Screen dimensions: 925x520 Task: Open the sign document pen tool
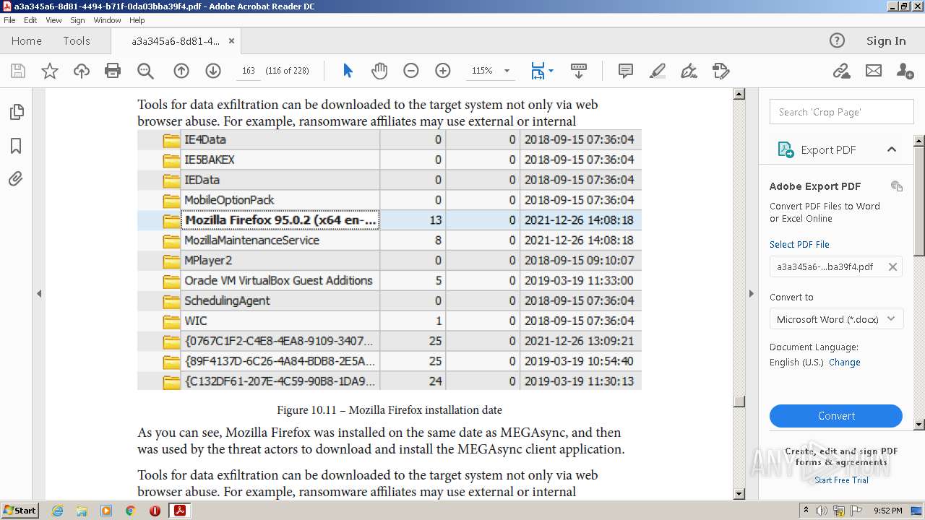tap(689, 71)
